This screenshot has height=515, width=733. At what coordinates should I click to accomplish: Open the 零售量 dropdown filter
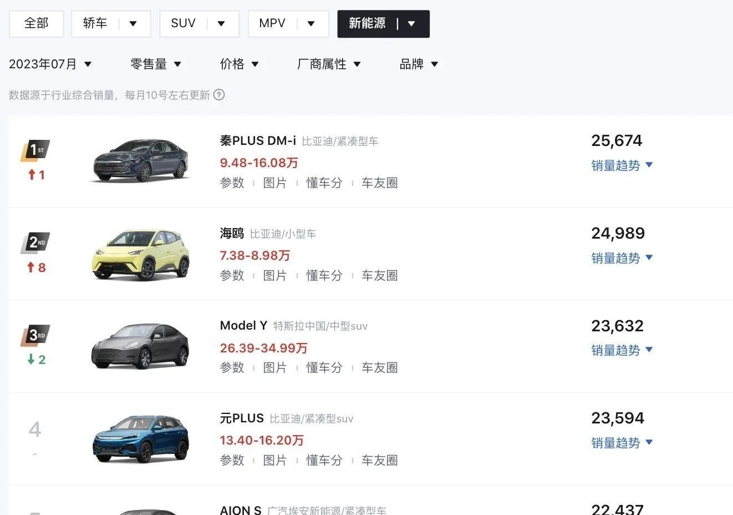156,64
